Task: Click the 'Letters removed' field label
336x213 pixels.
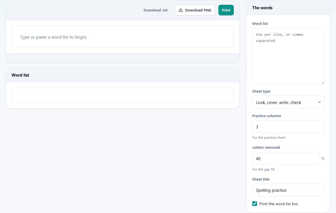Action: click(x=266, y=147)
